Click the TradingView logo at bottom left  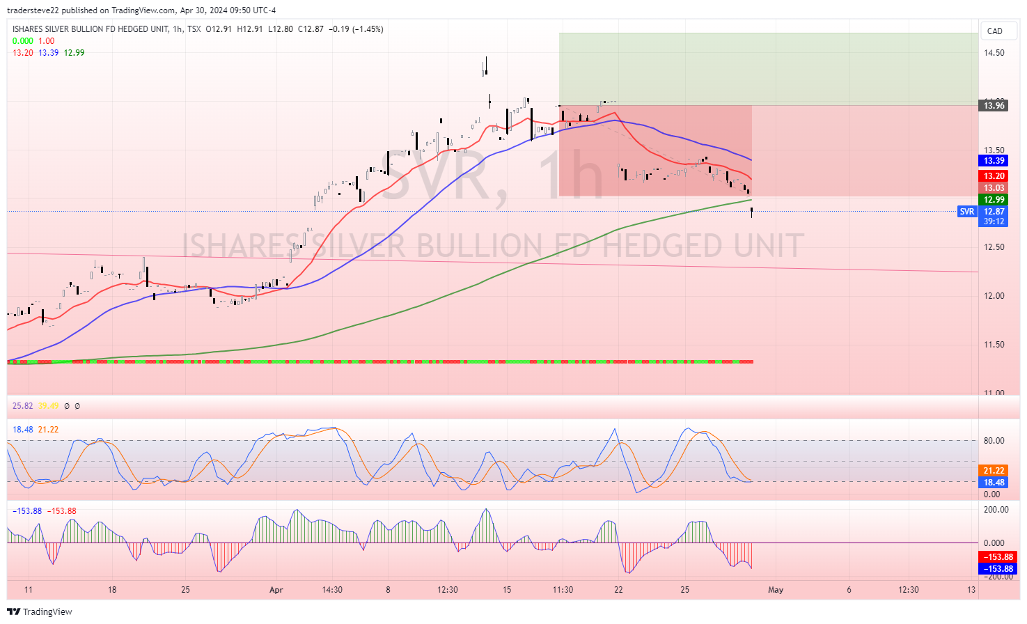coord(40,611)
